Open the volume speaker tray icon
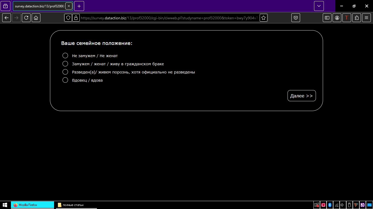The image size is (373, 209). coord(342,205)
